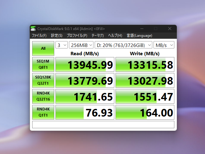
Task: Start the SEQ1M Q8T1 test
Action: [x=43, y=64]
